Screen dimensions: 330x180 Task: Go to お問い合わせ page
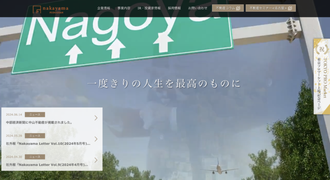click(x=198, y=8)
